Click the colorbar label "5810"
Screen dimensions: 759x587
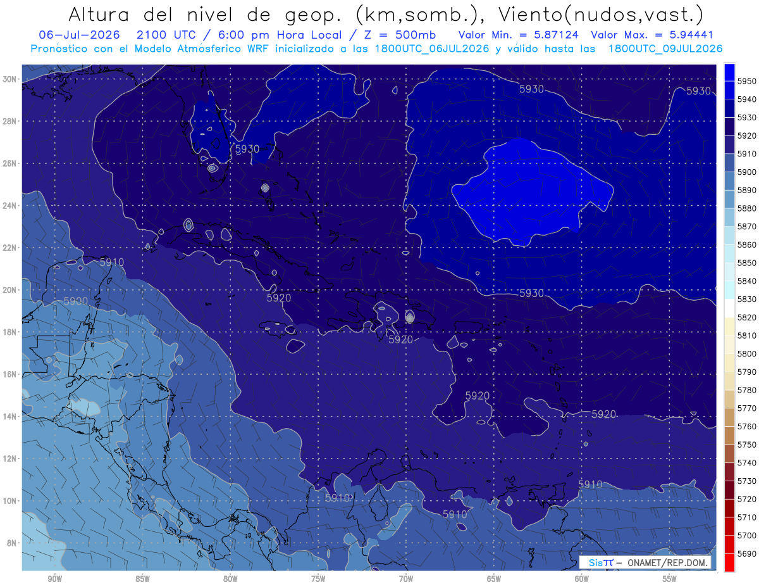pos(747,336)
